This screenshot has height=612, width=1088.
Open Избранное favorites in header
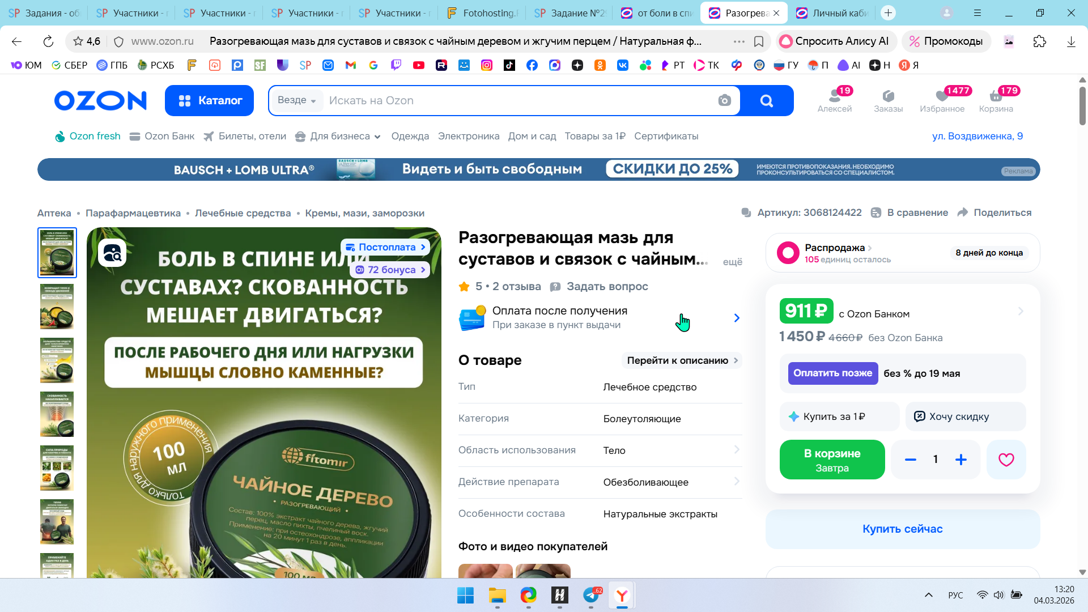pyautogui.click(x=942, y=100)
